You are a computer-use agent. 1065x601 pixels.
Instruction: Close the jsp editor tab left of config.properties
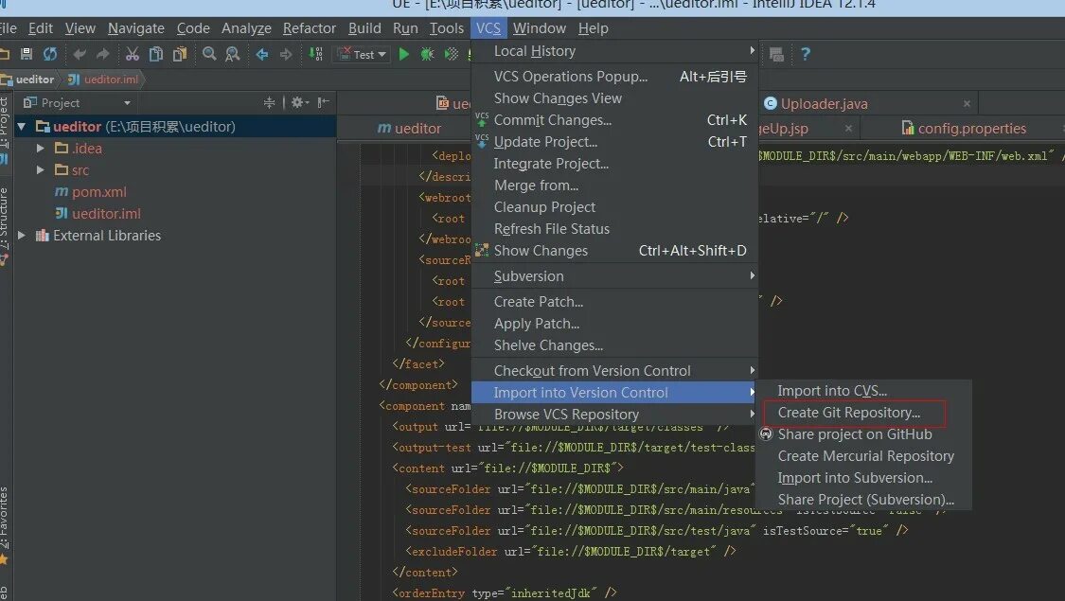click(x=848, y=129)
